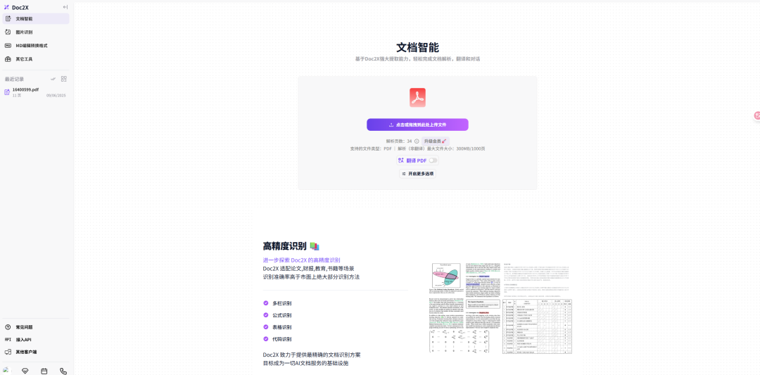Click the calendar check-in icon
This screenshot has width=760, height=375.
44,371
